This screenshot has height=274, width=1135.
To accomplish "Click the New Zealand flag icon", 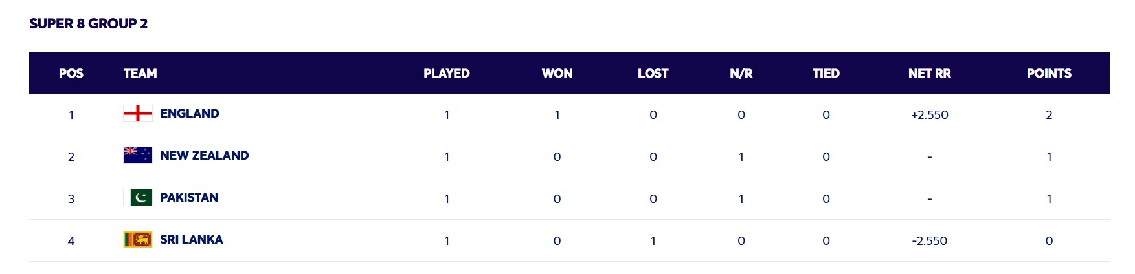I will point(138,156).
